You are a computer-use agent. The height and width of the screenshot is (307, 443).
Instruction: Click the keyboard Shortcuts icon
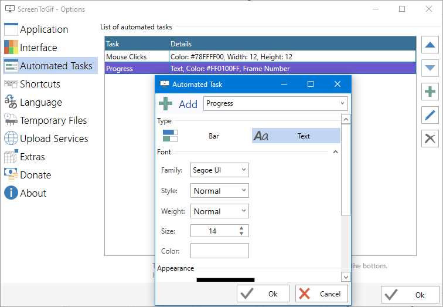(x=11, y=84)
